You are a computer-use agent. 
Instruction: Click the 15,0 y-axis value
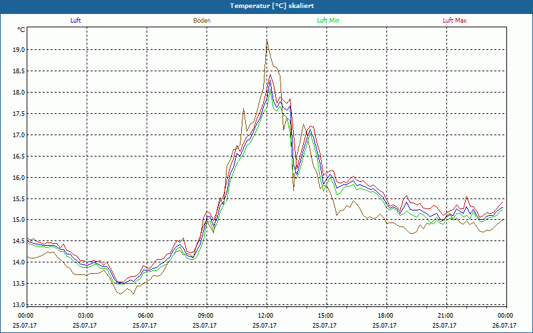click(x=20, y=220)
